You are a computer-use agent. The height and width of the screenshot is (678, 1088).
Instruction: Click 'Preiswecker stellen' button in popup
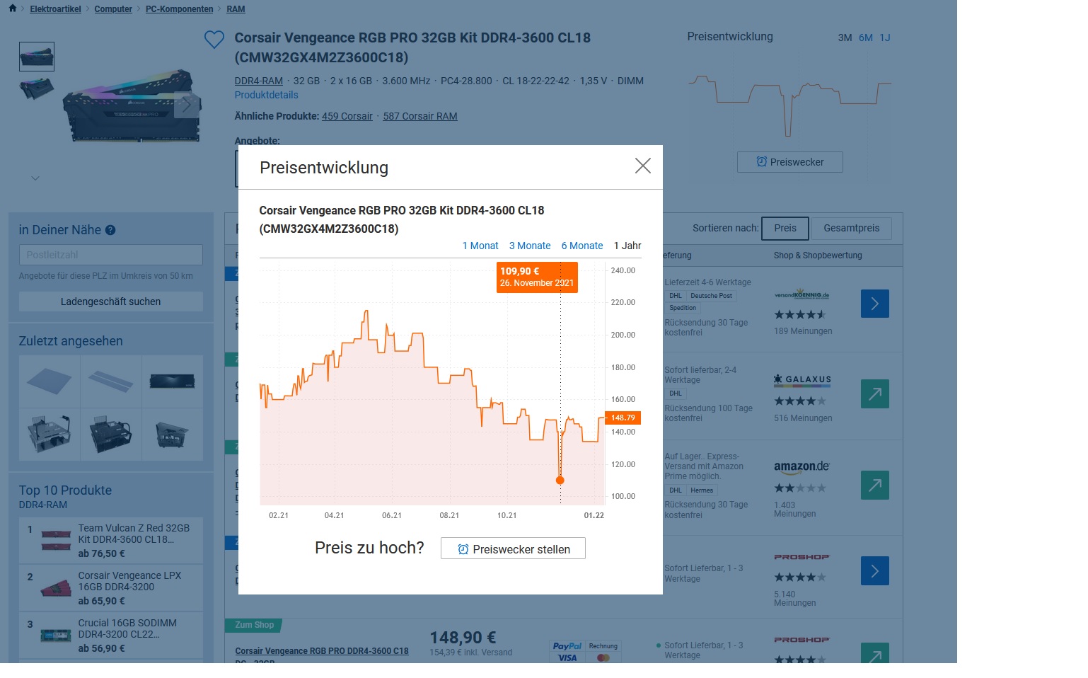[x=513, y=549]
